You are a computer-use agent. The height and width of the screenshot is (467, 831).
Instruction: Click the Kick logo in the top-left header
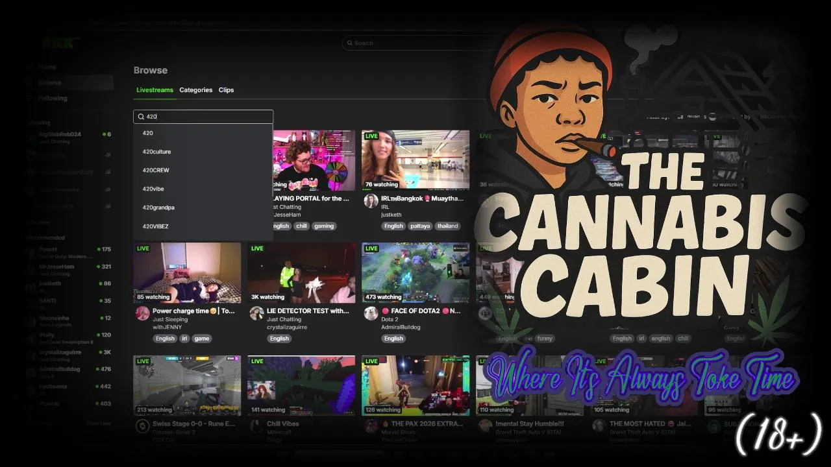(61, 43)
